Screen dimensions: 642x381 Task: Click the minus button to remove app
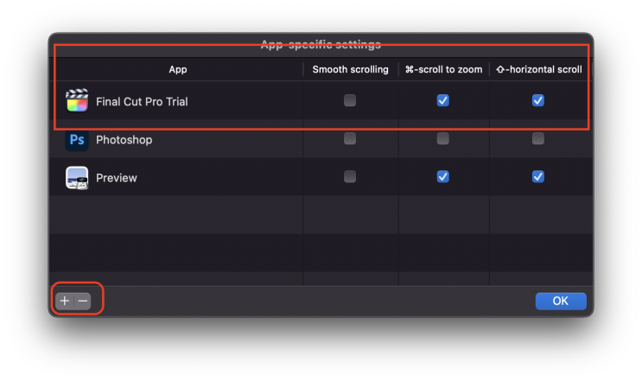83,301
